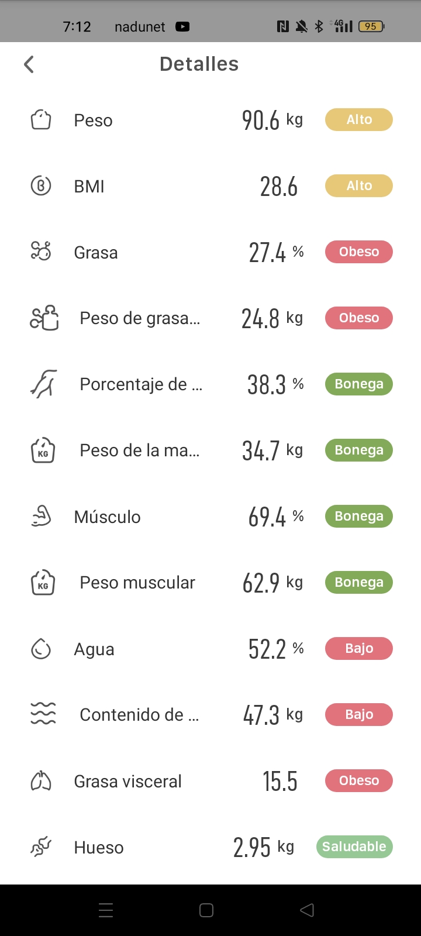This screenshot has height=936, width=421.
Task: Tap the Grasa visceral organ icon
Action: [x=41, y=781]
